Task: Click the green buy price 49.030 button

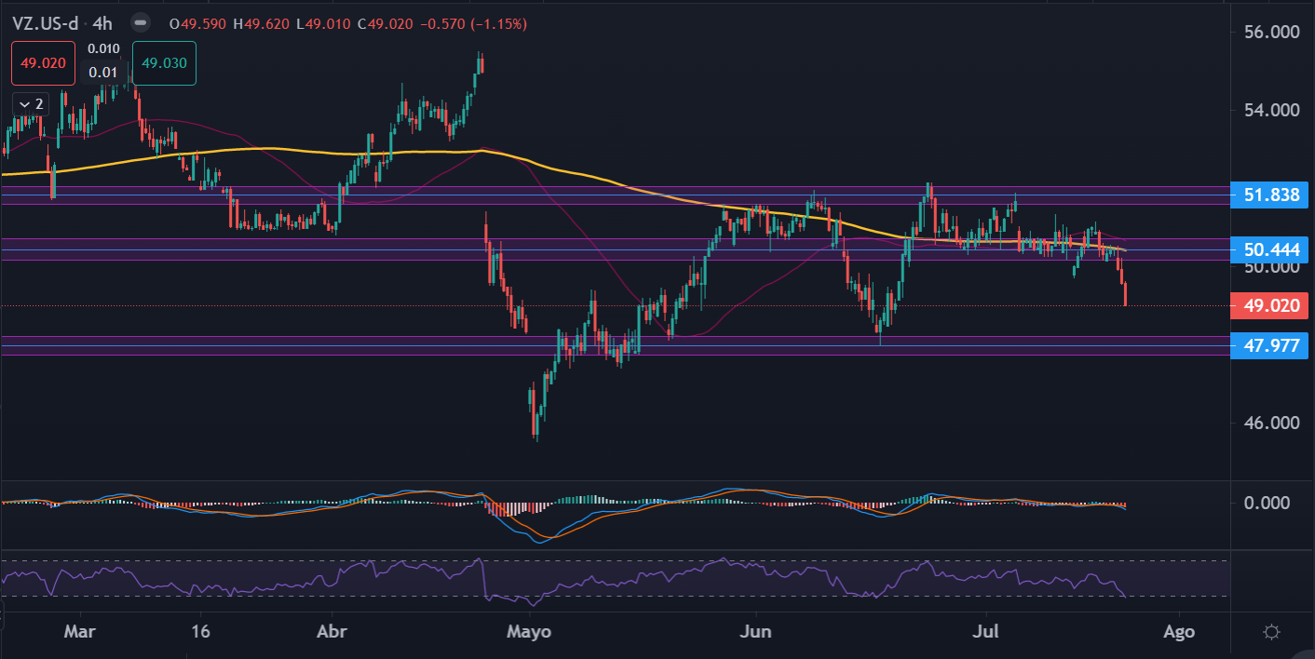Action: [164, 63]
